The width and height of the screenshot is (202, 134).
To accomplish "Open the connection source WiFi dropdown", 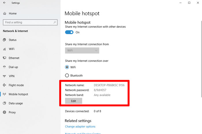I will [82, 50].
